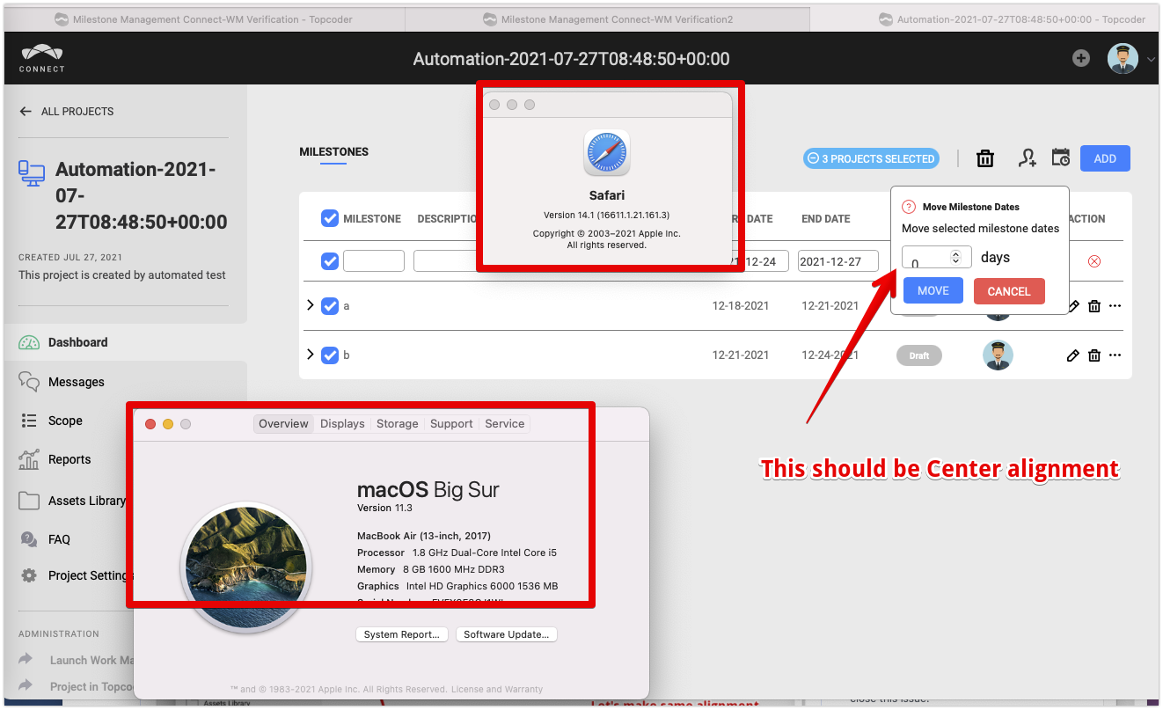
Task: Click the Messages chat icon
Action: click(29, 382)
